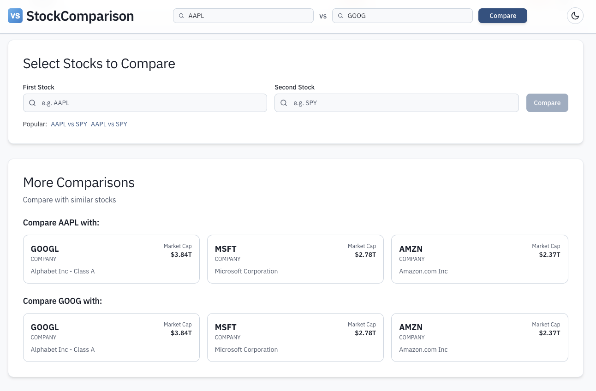Image resolution: width=596 pixels, height=391 pixels.
Task: Select the AMZN Amazon.com Inc card under Compare GOOG with
Action: point(479,337)
